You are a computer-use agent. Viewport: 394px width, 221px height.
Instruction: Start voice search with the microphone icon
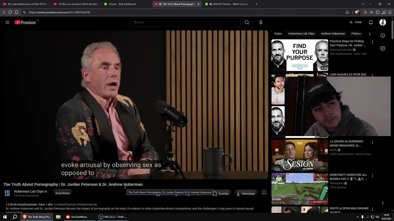(x=261, y=22)
